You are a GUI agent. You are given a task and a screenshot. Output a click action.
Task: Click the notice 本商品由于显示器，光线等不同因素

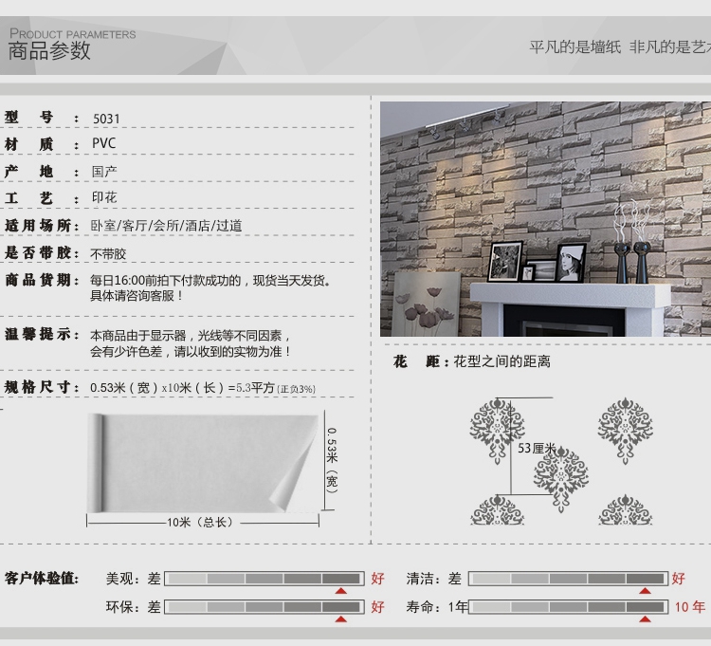click(x=190, y=336)
